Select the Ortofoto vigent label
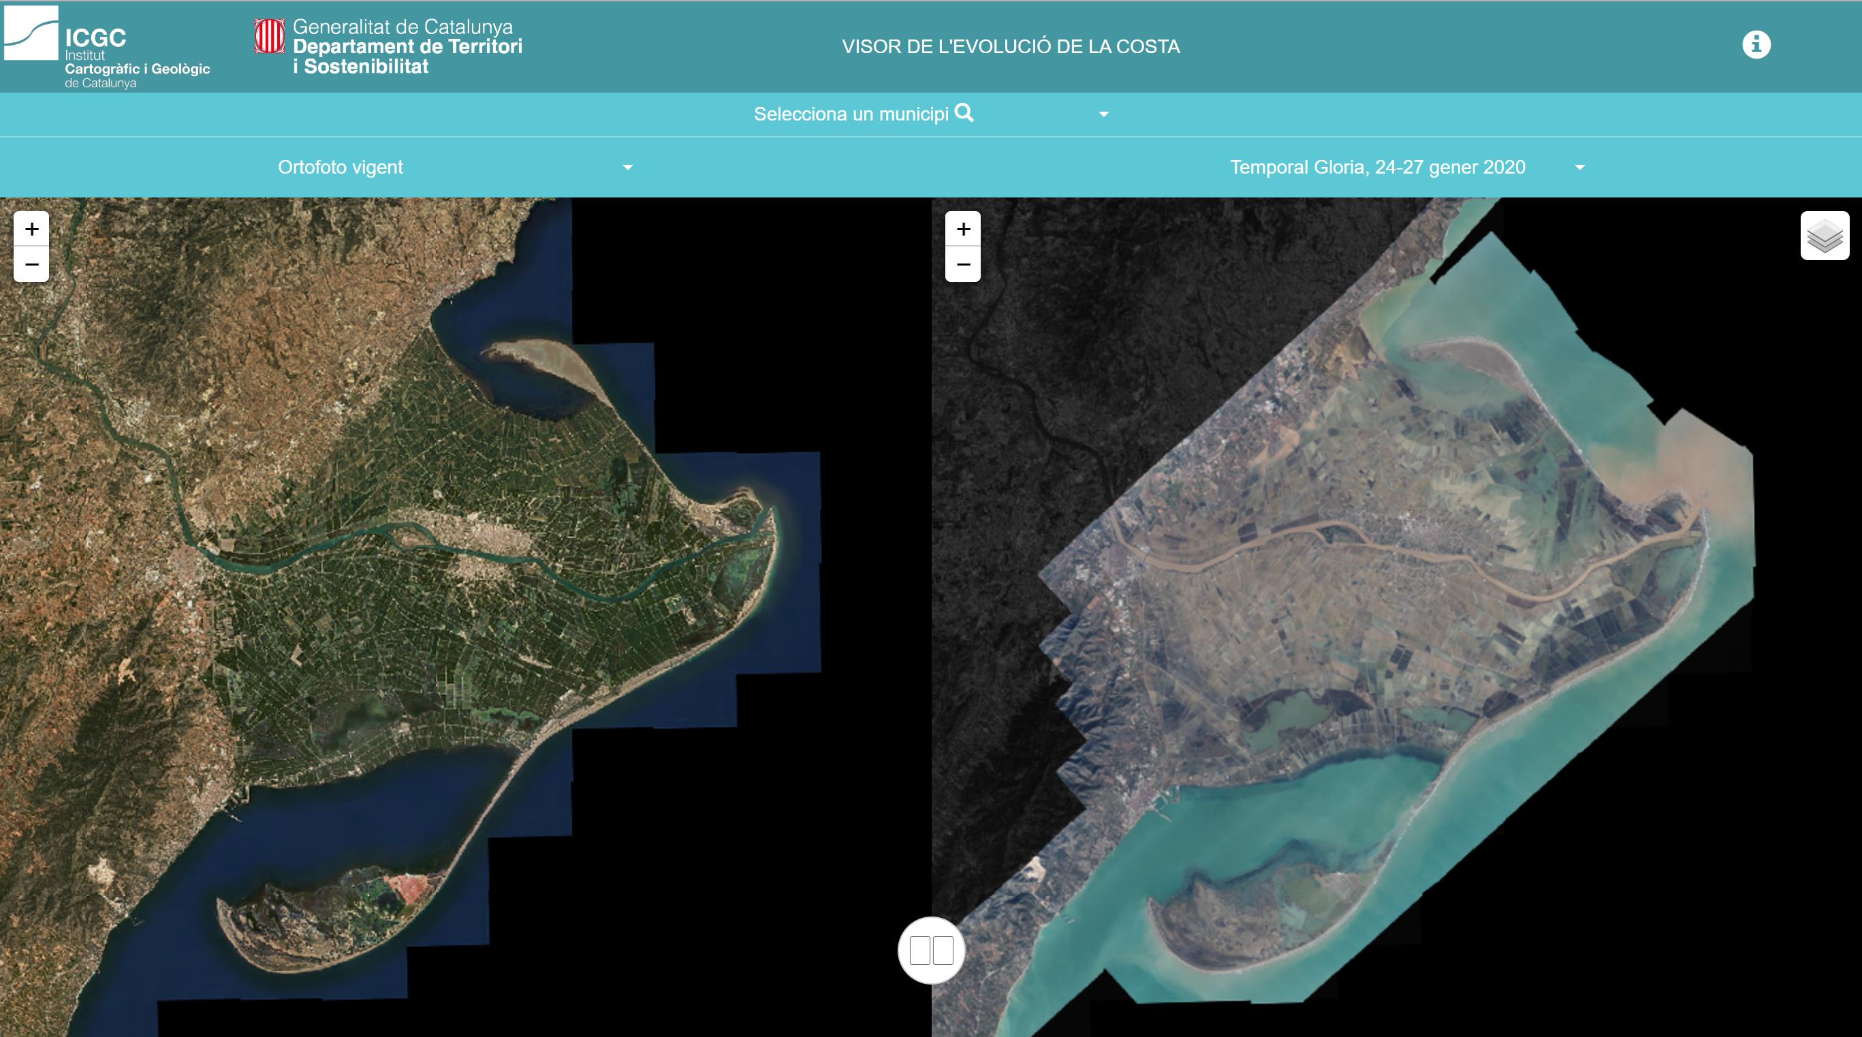This screenshot has height=1037, width=1862. [x=340, y=167]
